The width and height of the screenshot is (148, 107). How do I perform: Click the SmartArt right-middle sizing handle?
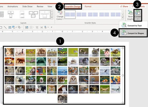coord(123,75)
